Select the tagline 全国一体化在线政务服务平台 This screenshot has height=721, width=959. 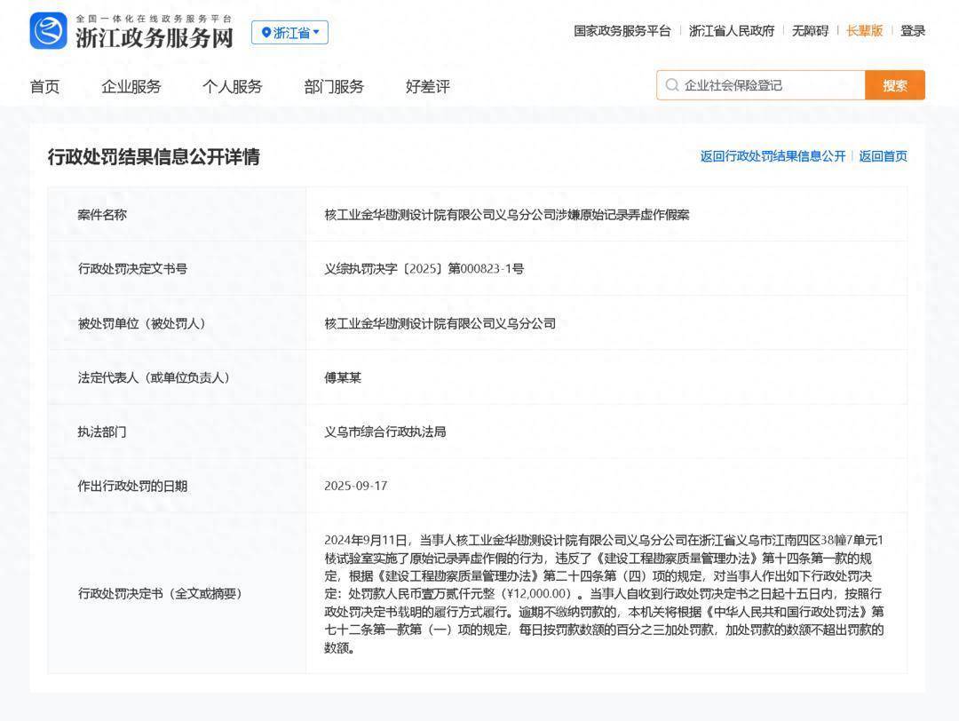[155, 19]
